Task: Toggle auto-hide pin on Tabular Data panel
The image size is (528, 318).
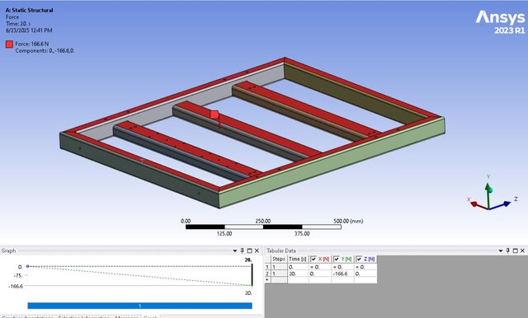Action: tap(508, 250)
